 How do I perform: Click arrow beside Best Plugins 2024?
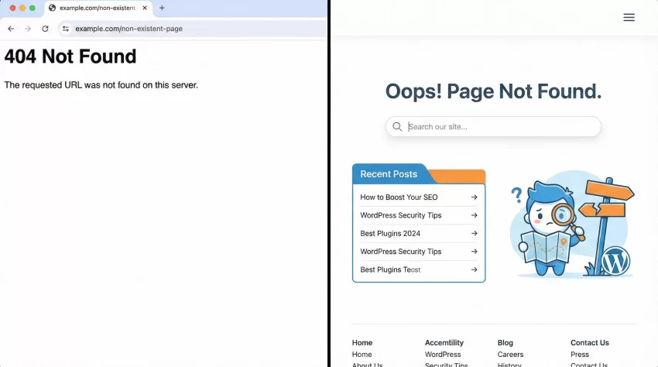coord(474,233)
